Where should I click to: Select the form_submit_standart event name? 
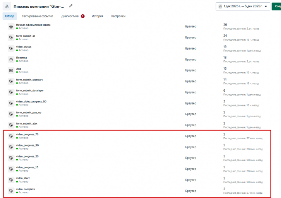click(x=29, y=80)
